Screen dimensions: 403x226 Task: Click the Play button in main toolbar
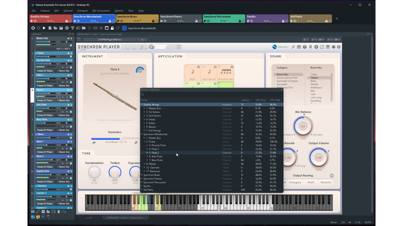[44, 28]
